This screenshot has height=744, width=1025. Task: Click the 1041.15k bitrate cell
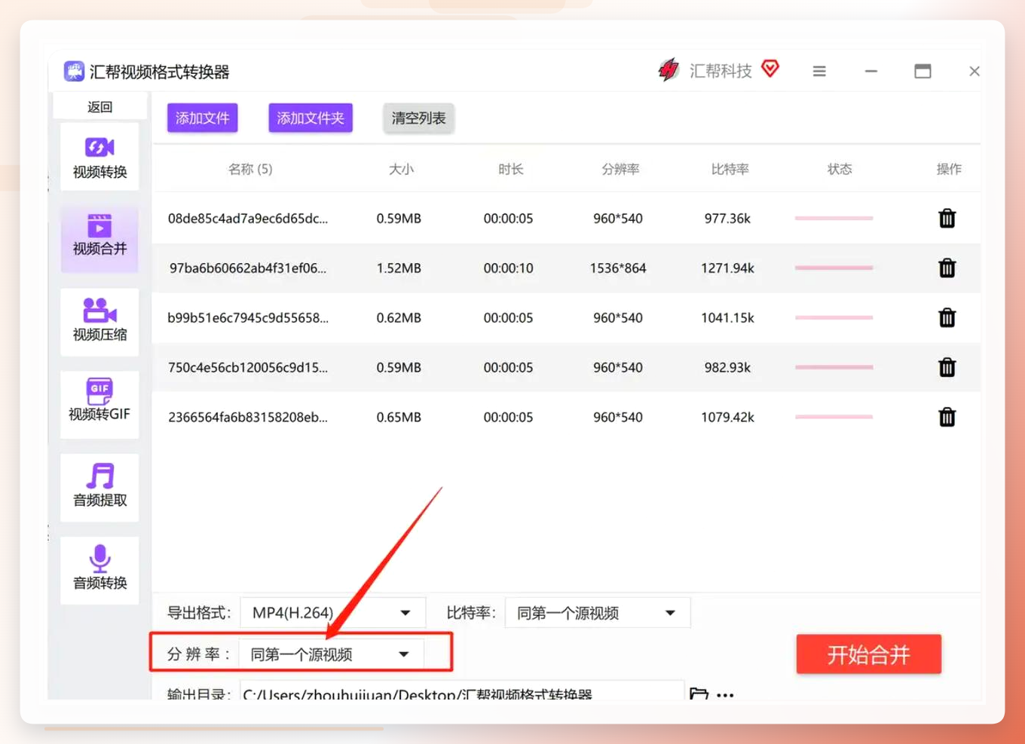coord(727,317)
